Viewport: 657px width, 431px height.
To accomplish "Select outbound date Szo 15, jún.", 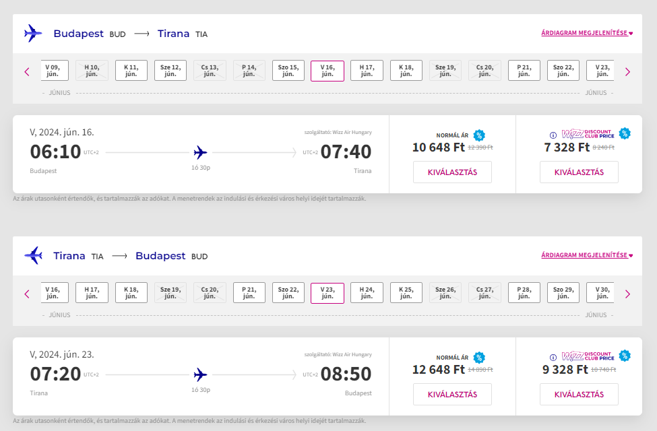I will pyautogui.click(x=288, y=71).
